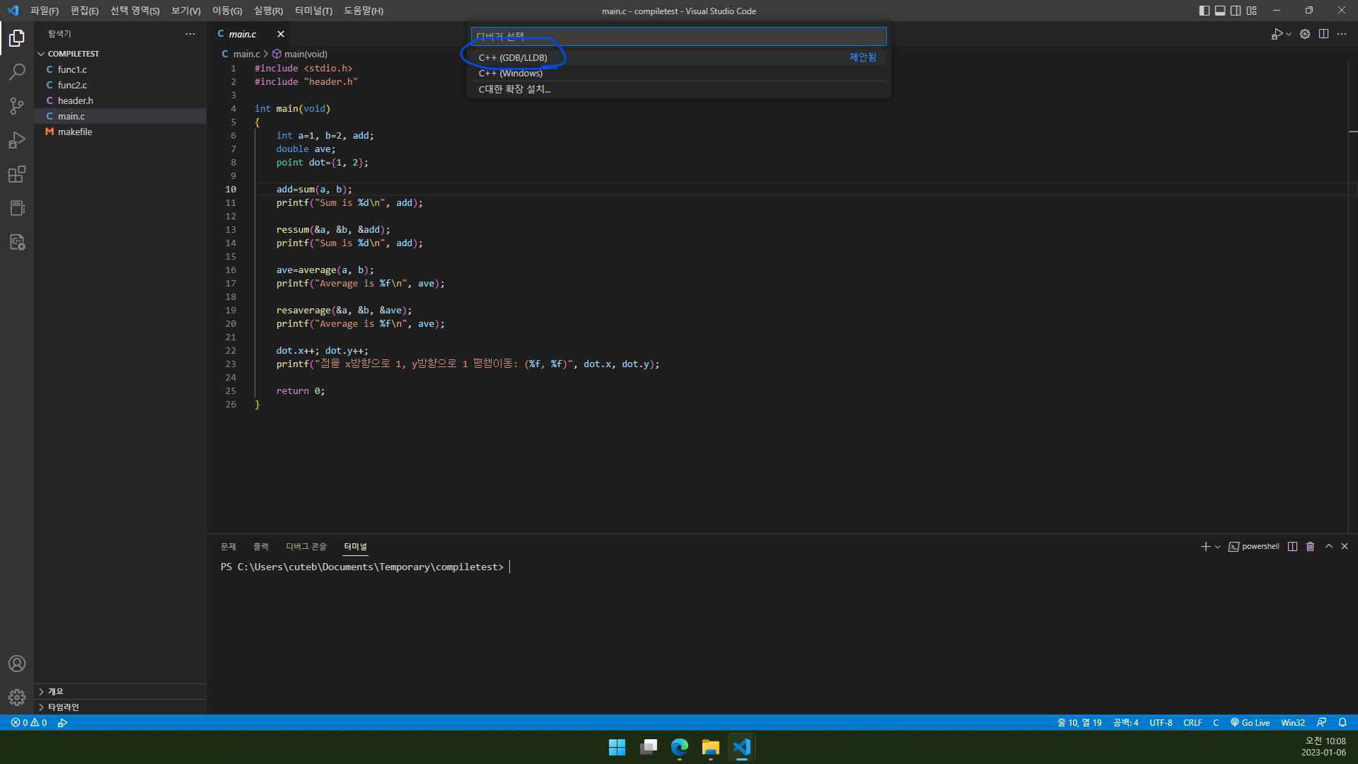This screenshot has height=764, width=1358.
Task: Click the feedback icon in status bar
Action: point(1321,722)
